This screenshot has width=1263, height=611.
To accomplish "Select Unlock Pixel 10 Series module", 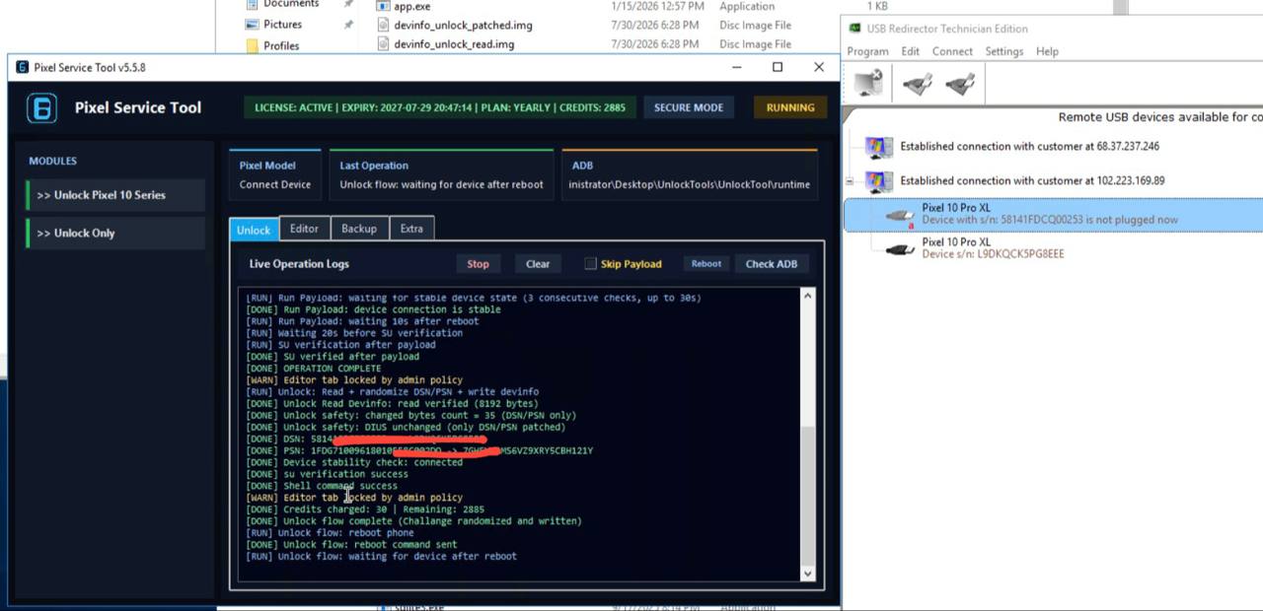I will pyautogui.click(x=115, y=195).
